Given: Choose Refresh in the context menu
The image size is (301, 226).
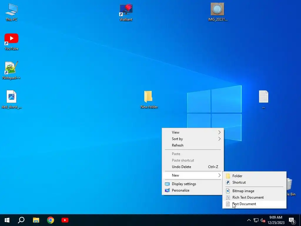Looking at the screenshot, I should [193, 145].
